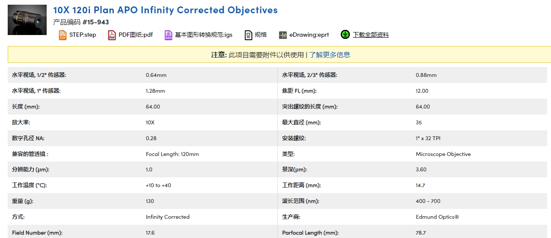Click the 安装螺纹 label
The width and height of the screenshot is (551, 238).
pyautogui.click(x=294, y=138)
